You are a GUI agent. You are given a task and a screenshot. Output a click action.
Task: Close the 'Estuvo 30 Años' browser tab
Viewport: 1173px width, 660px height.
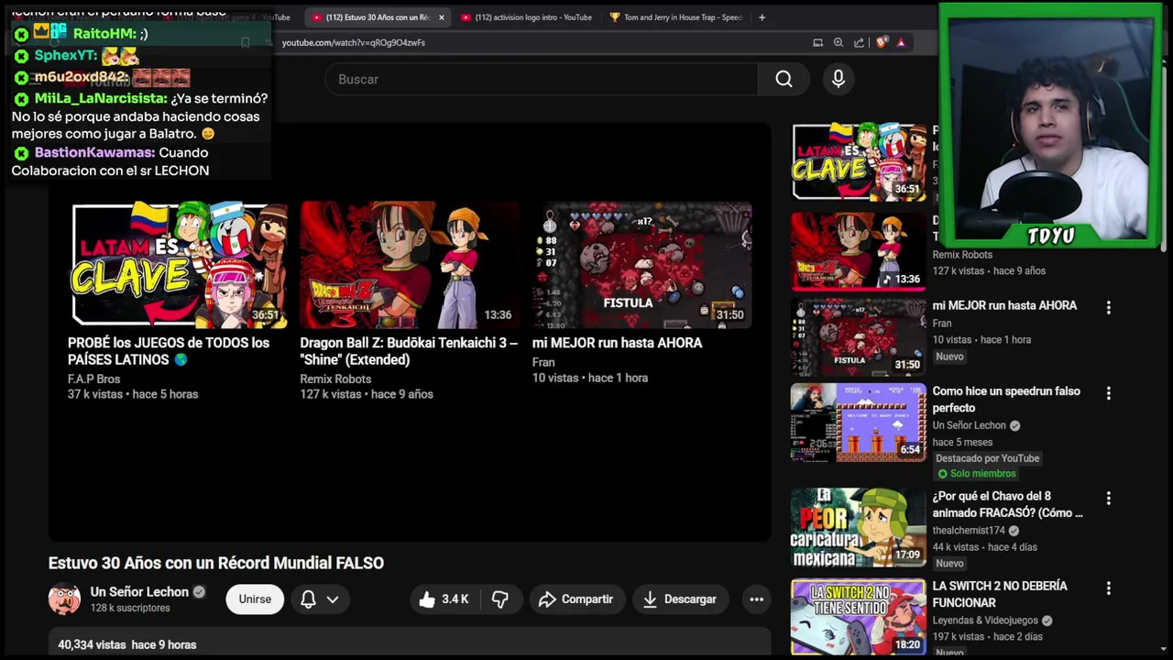(441, 17)
